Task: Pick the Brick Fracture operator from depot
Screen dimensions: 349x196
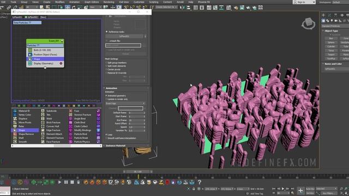Action: click(53, 122)
